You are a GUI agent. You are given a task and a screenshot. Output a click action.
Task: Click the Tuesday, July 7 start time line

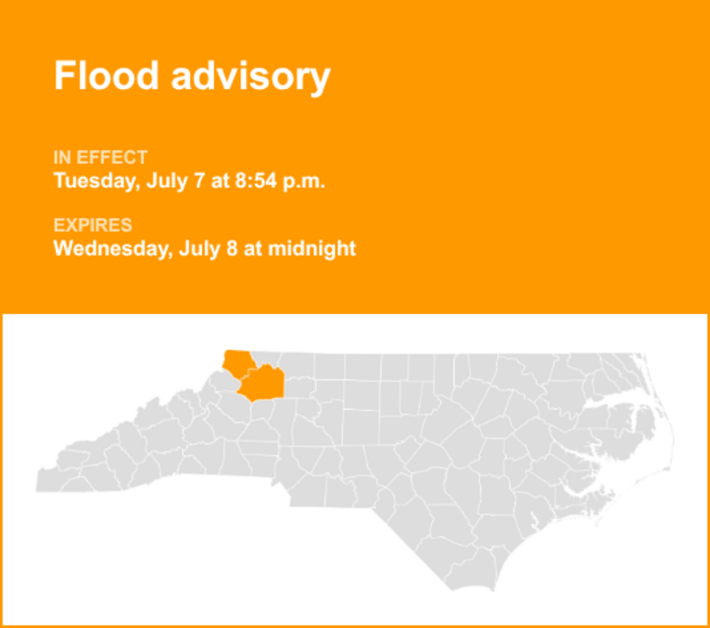coord(189,181)
